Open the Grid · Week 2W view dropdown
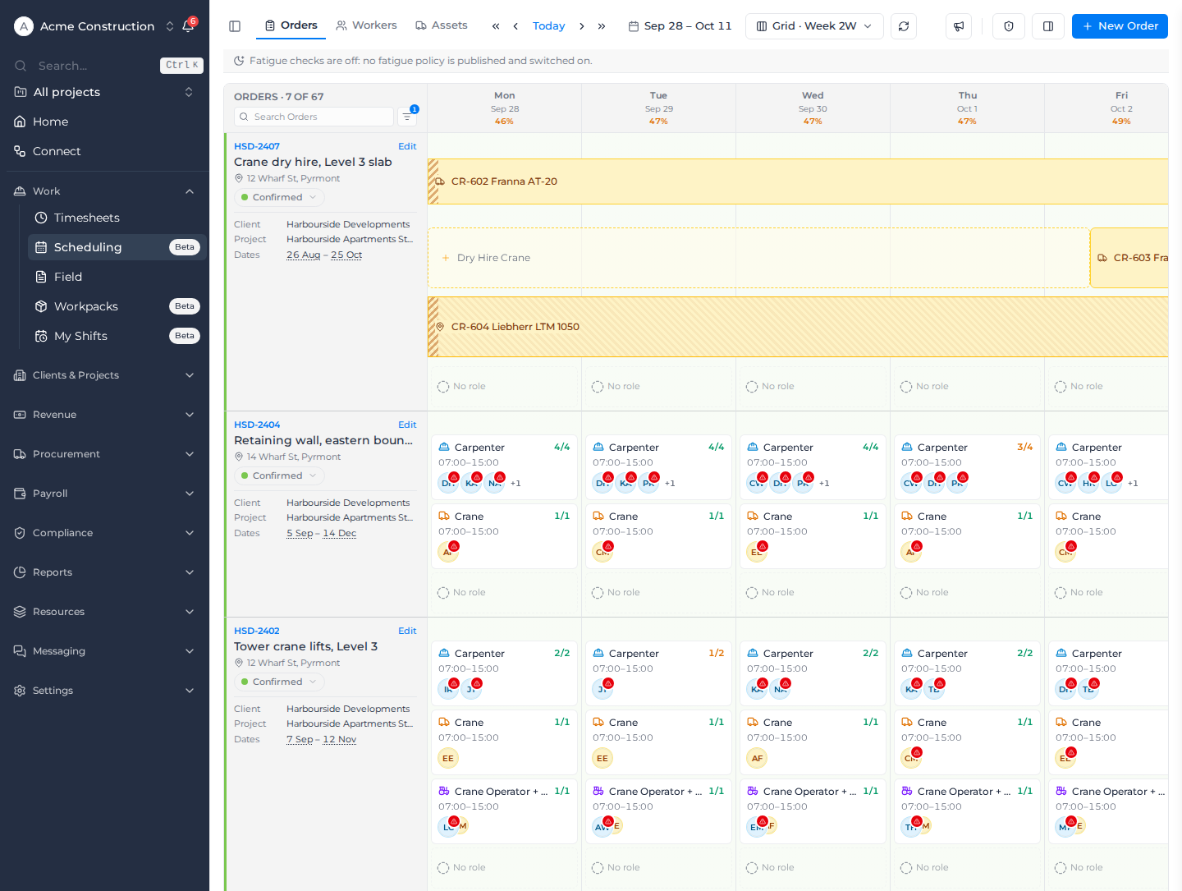This screenshot has width=1182, height=891. coord(814,26)
